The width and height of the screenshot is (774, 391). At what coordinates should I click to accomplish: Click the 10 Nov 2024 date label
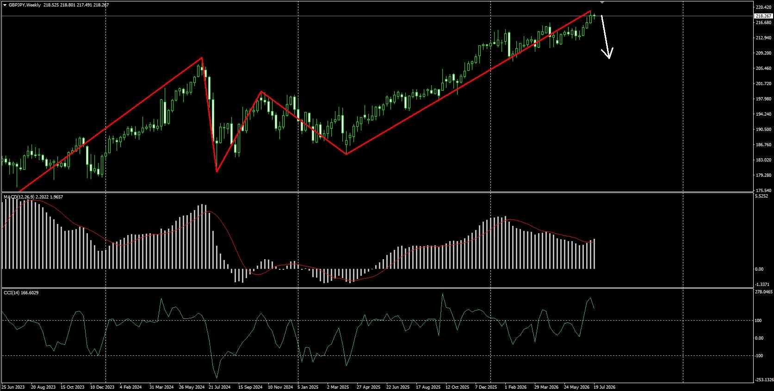(x=280, y=387)
